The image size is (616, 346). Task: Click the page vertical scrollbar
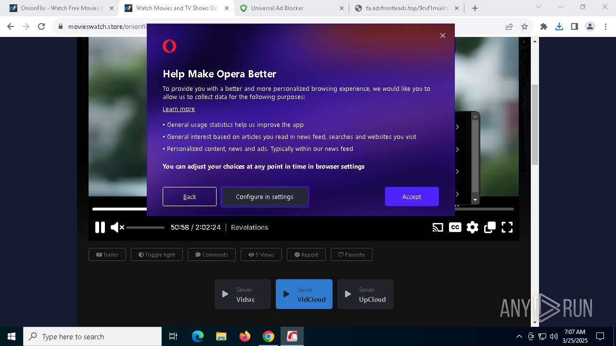[535, 125]
